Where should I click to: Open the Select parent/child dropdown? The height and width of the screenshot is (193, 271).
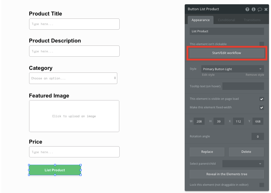[243, 164]
